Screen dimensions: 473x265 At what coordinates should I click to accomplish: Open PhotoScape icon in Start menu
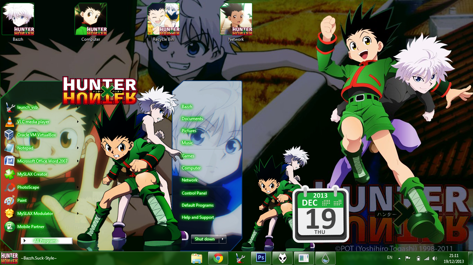[9, 187]
